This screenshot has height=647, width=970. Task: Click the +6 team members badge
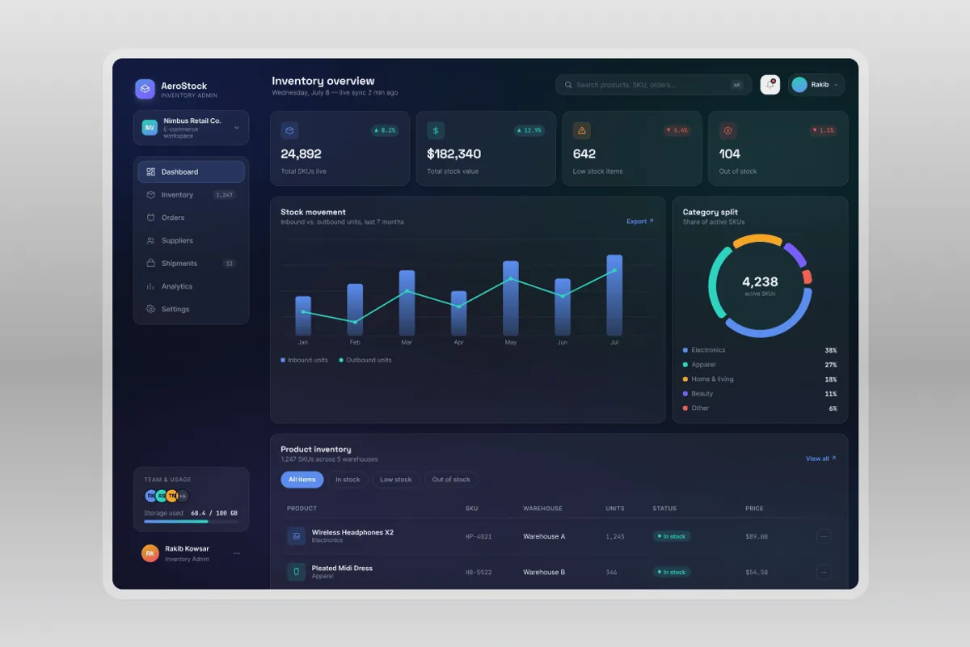tap(183, 496)
